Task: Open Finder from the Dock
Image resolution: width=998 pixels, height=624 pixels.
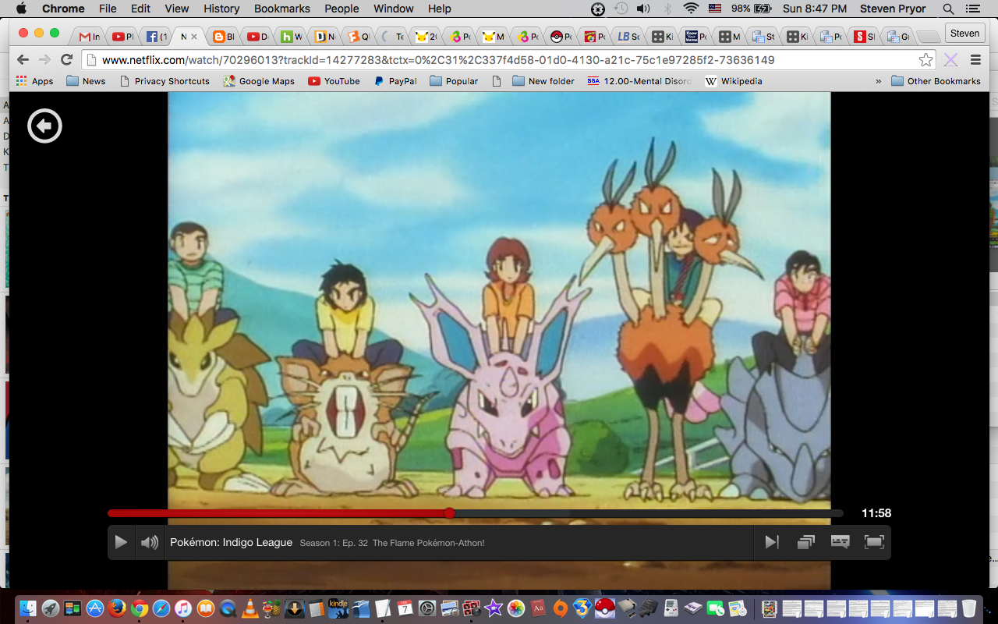Action: pyautogui.click(x=28, y=608)
